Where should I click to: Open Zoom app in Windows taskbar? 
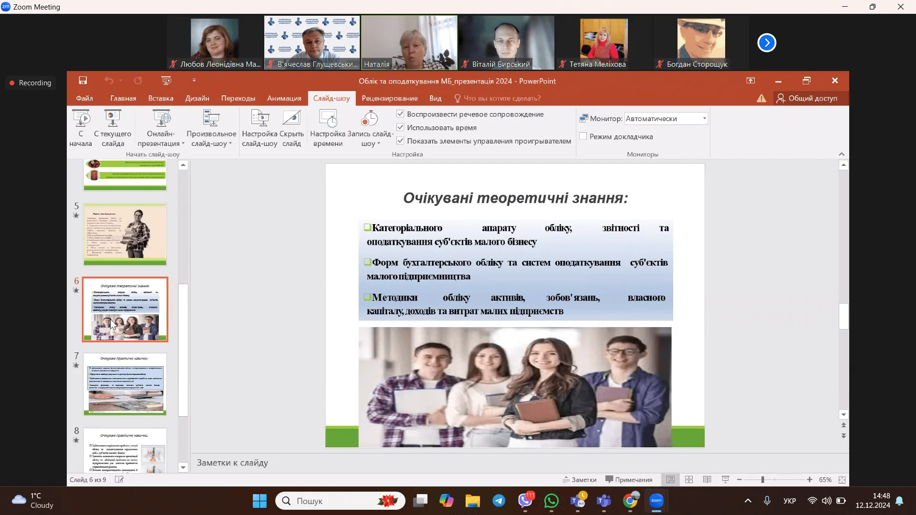pyautogui.click(x=656, y=501)
